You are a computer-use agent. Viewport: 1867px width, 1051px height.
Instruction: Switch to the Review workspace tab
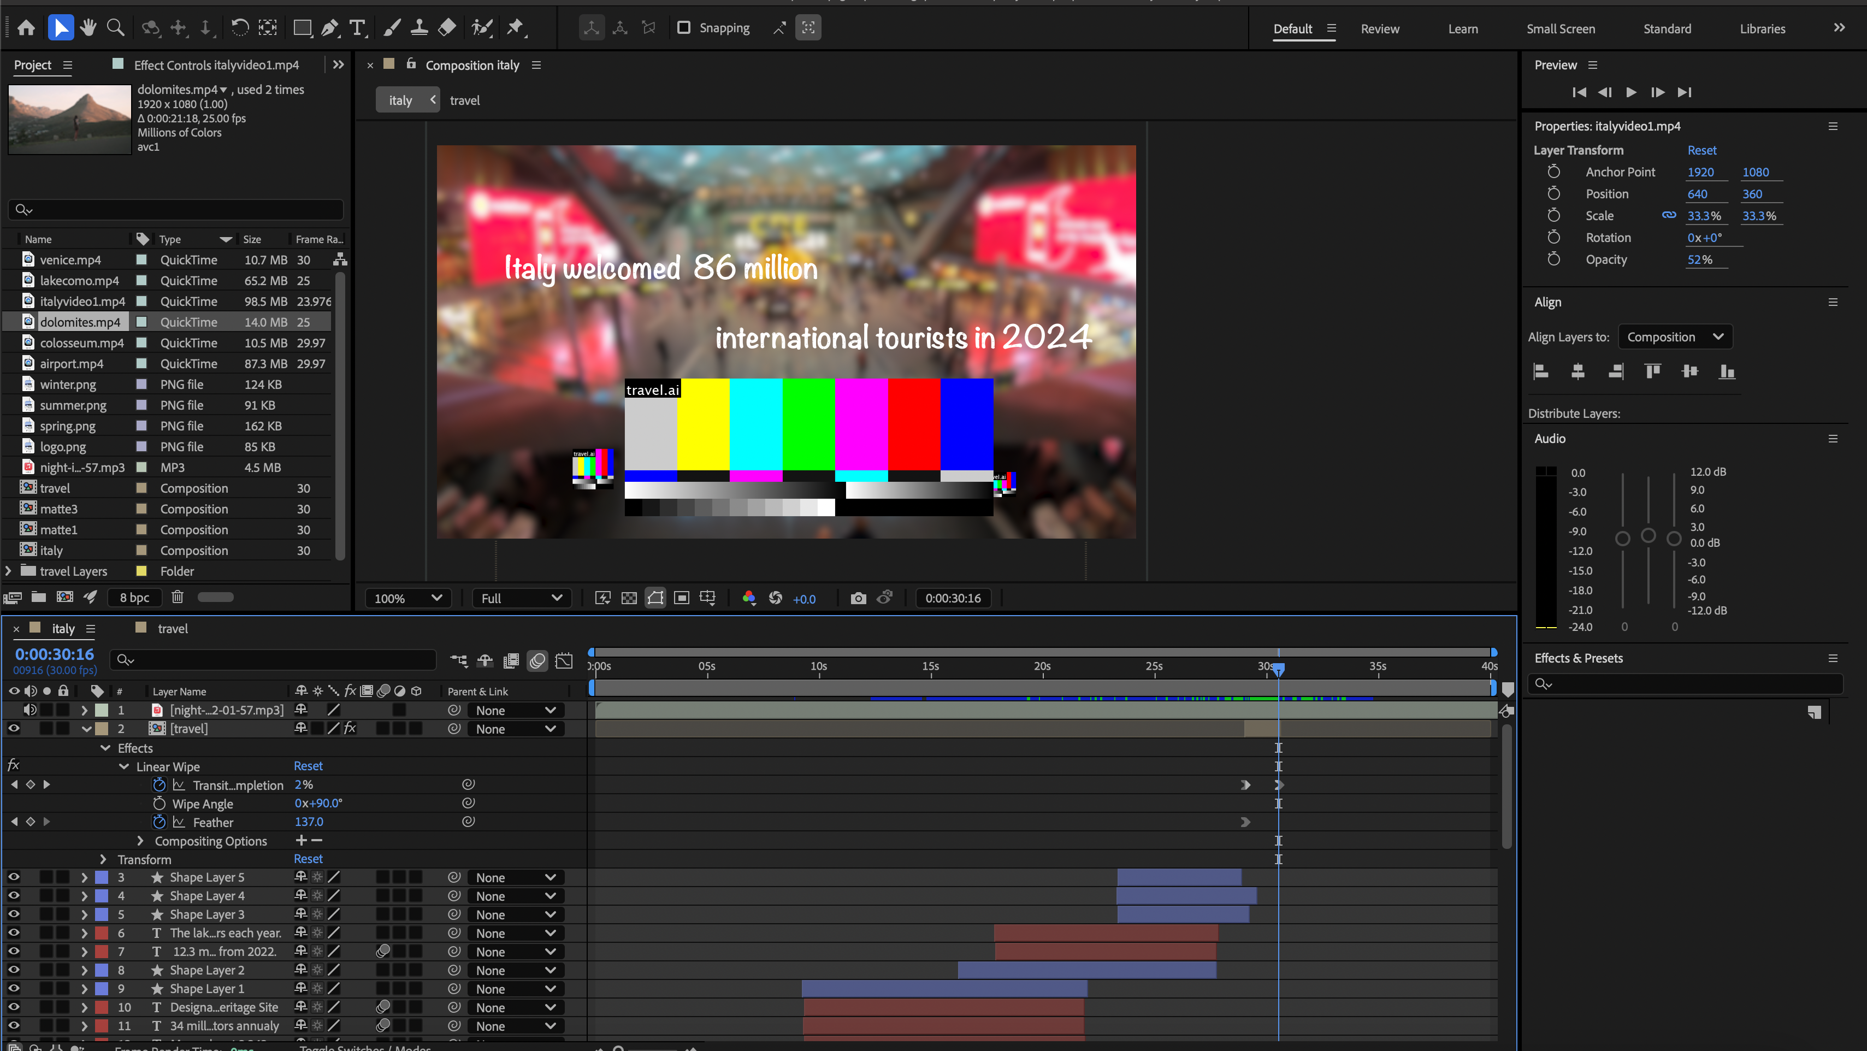coord(1379,29)
